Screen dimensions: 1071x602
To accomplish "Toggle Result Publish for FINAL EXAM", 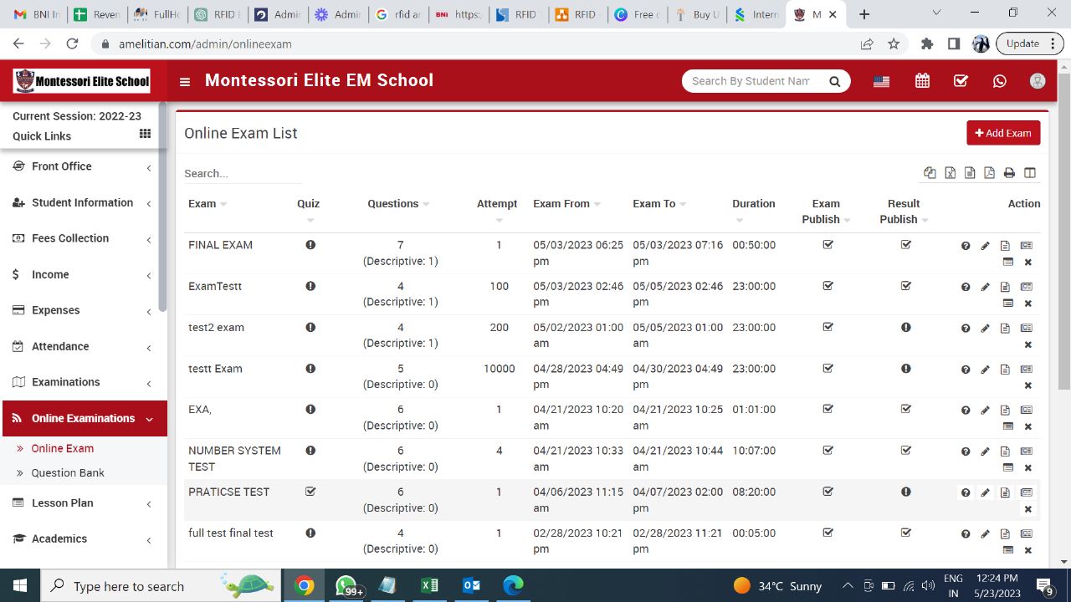I will [x=906, y=245].
